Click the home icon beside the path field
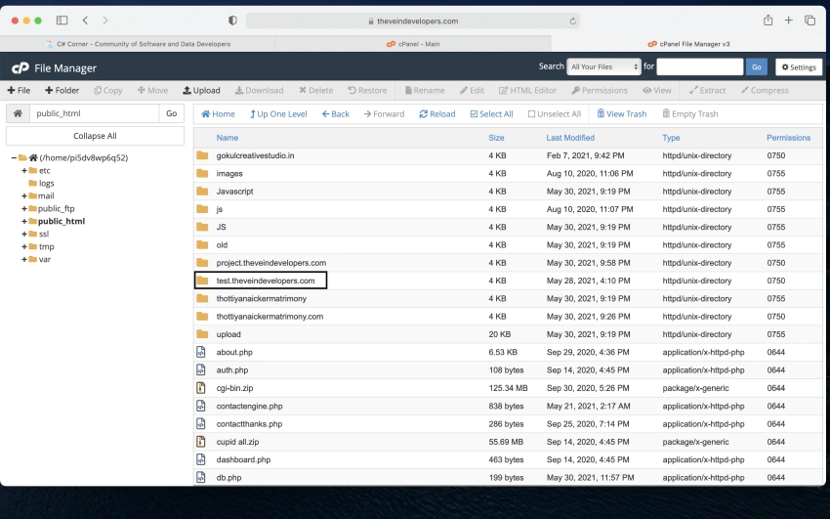Screen dimensions: 830x519 click(x=18, y=113)
